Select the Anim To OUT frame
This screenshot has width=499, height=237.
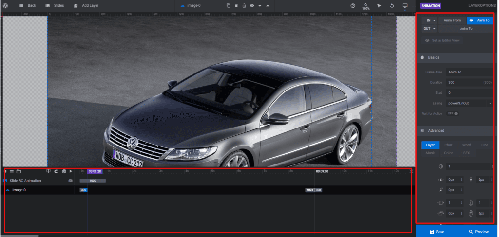click(x=465, y=29)
